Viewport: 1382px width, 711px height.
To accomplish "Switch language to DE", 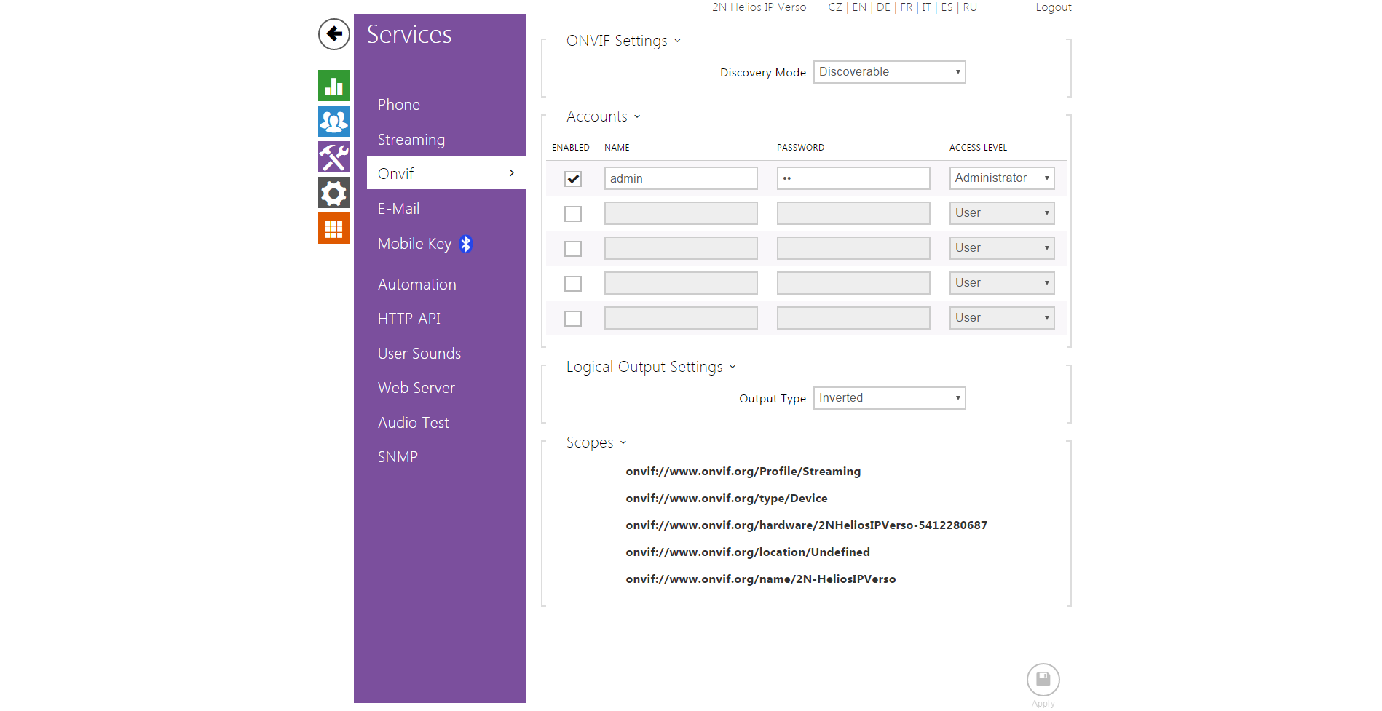I will pos(883,7).
